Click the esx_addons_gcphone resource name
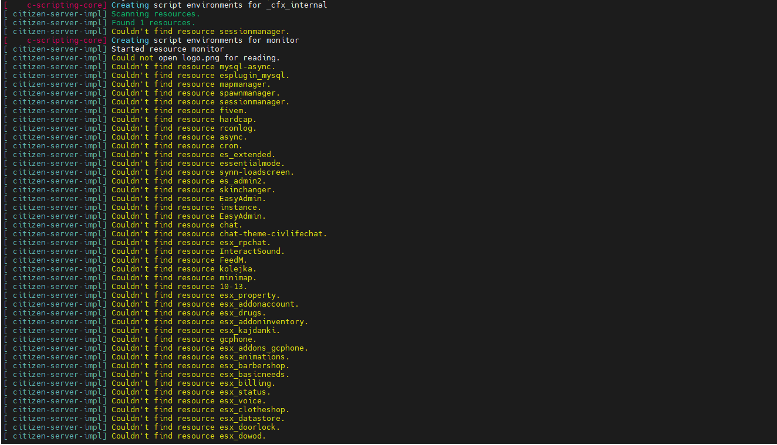This screenshot has width=777, height=445. tap(263, 348)
